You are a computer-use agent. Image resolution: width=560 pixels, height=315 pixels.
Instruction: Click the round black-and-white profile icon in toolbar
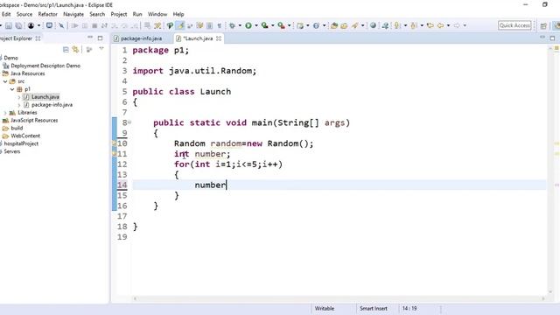[31, 25]
